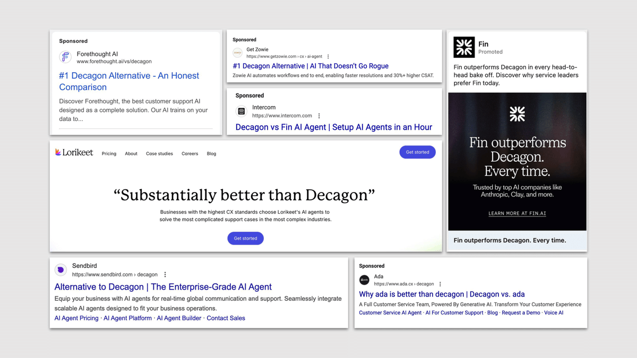Open Blog in Lorikeet navigation
This screenshot has width=637, height=358.
click(x=211, y=153)
